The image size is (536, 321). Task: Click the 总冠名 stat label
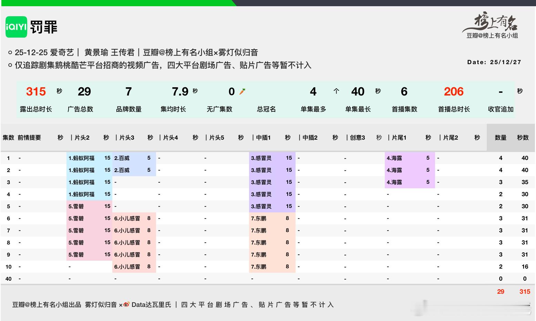[266, 109]
